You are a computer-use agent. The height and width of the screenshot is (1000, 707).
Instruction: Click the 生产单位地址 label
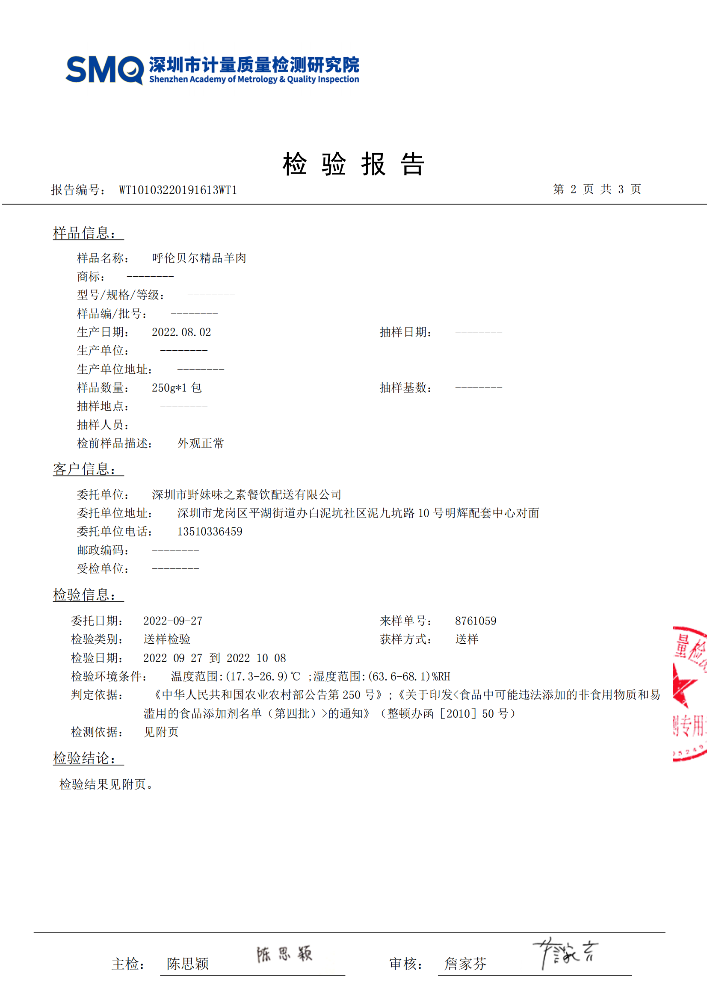[115, 370]
